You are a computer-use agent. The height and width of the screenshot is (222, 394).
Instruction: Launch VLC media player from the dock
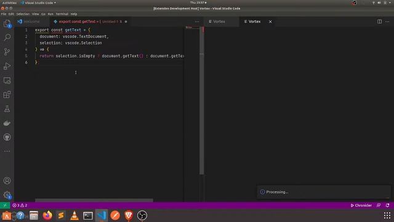(x=74, y=215)
